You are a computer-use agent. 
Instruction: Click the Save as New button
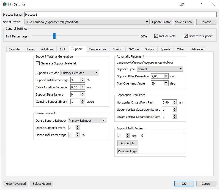click(184, 22)
